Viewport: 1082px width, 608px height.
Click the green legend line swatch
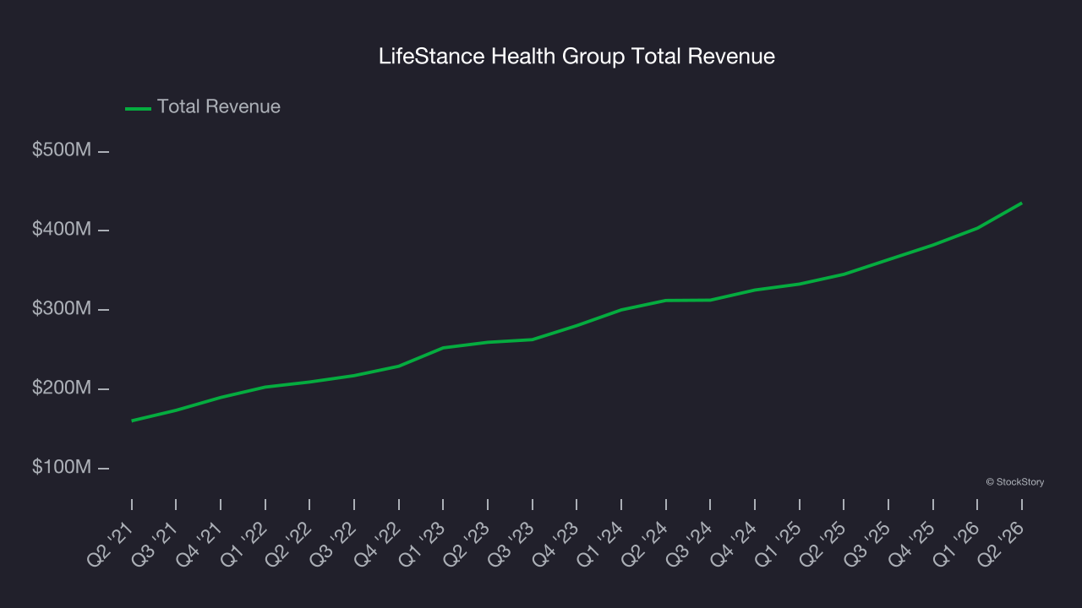click(x=138, y=108)
